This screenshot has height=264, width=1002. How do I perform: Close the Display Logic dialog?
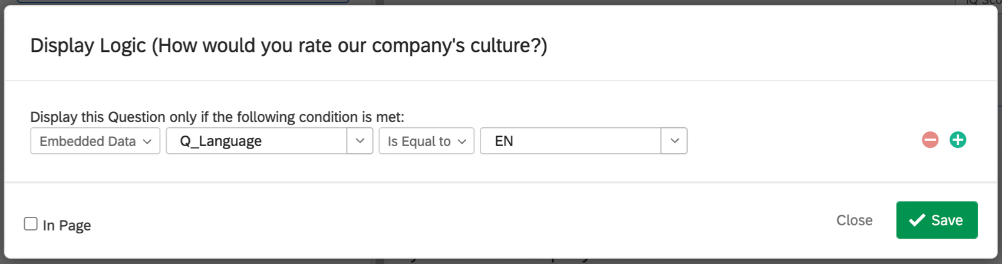854,220
